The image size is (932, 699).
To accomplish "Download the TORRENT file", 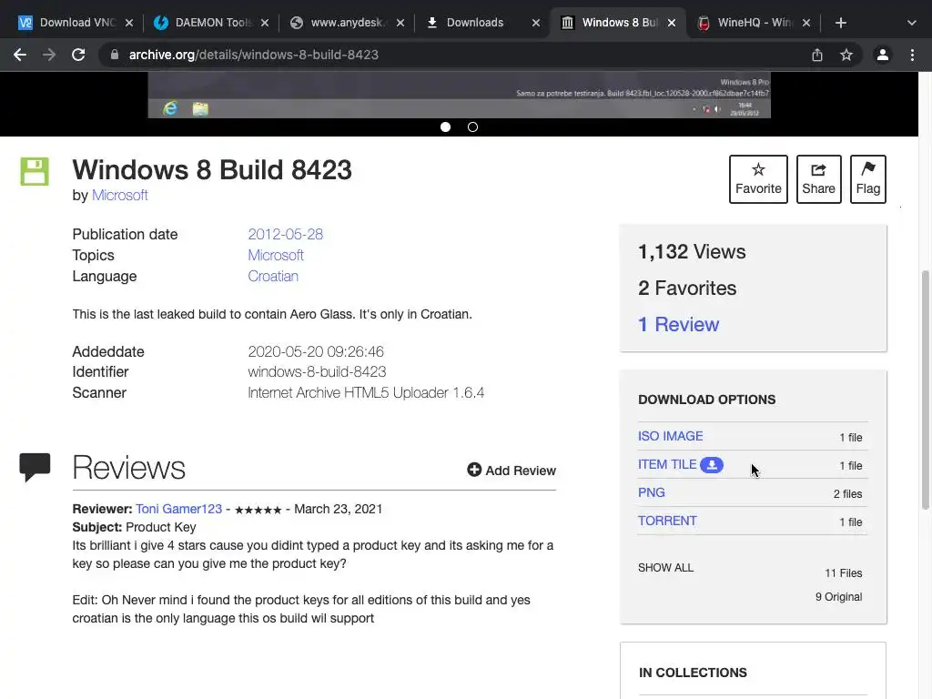I will (667, 521).
